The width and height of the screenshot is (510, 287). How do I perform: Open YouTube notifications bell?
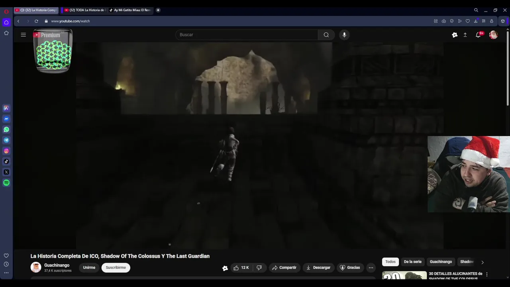[478, 35]
